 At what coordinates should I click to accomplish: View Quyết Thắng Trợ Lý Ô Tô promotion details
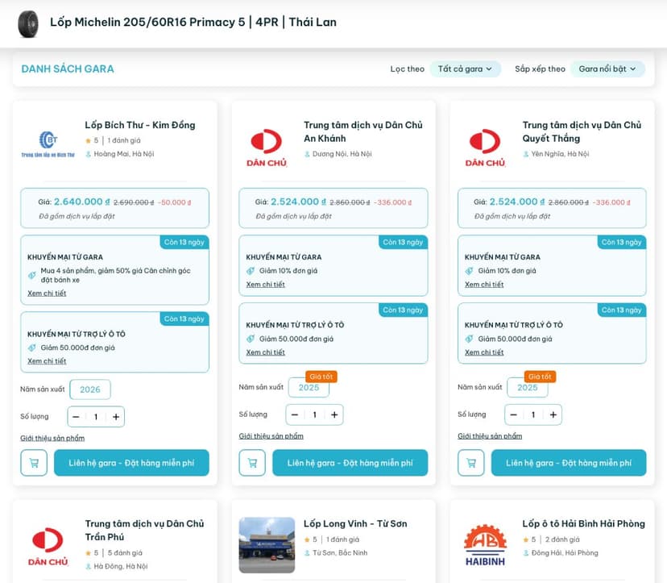[484, 352]
